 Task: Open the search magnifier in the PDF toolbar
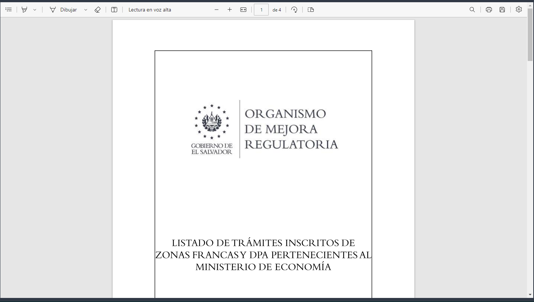(472, 10)
